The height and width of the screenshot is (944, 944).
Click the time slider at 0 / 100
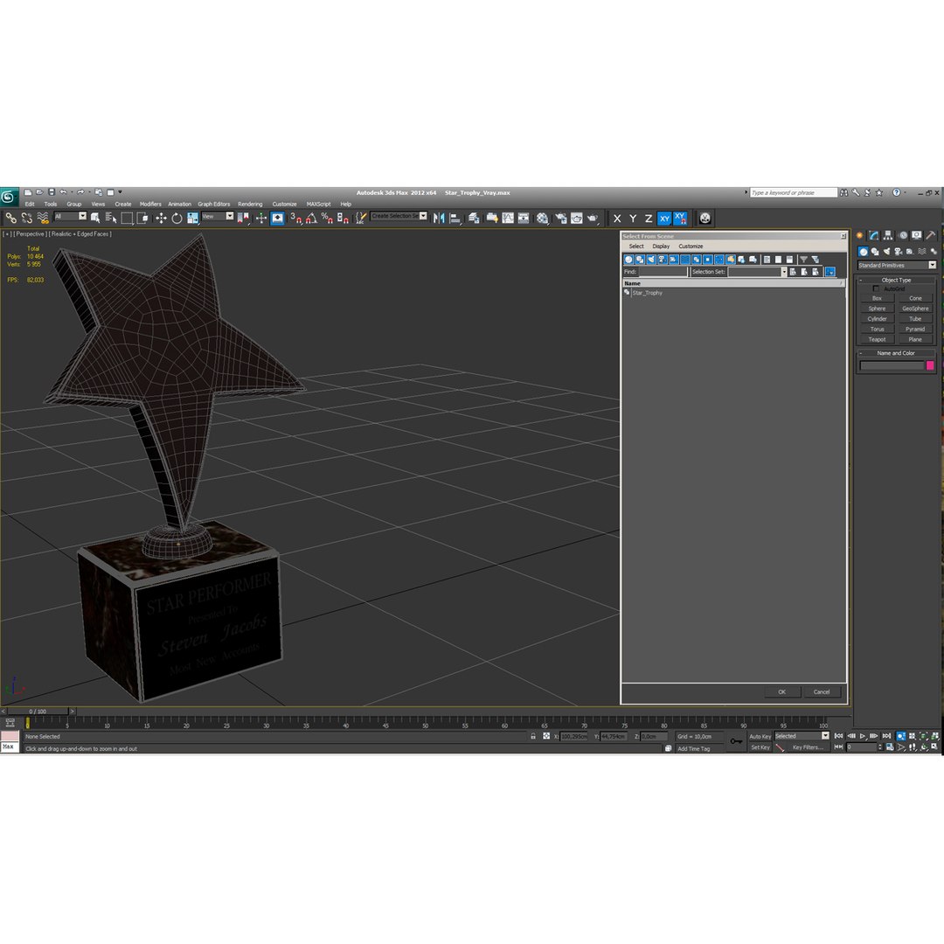pyautogui.click(x=38, y=711)
